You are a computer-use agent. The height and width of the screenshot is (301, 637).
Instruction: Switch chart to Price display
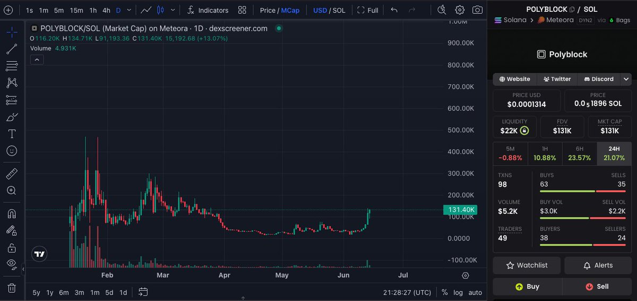tap(268, 10)
